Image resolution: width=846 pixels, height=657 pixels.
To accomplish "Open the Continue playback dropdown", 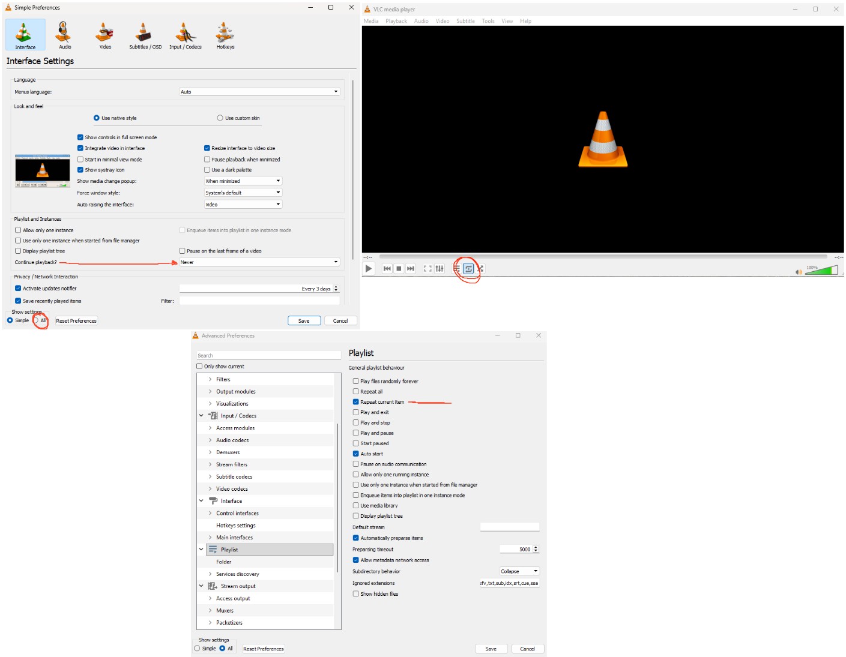I will click(x=260, y=262).
